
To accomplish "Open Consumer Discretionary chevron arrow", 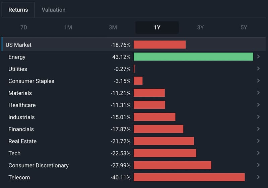I will point(258,165).
